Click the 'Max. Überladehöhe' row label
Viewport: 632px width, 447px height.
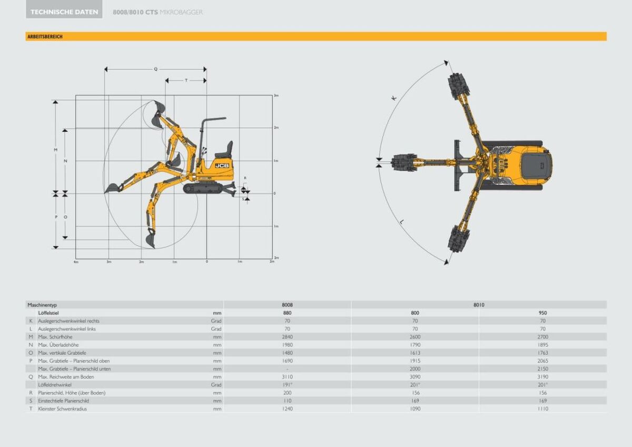pos(58,345)
